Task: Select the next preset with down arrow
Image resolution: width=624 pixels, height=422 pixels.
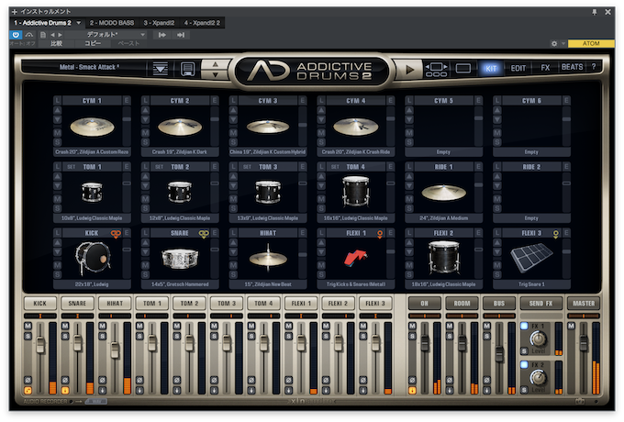Action: point(216,74)
